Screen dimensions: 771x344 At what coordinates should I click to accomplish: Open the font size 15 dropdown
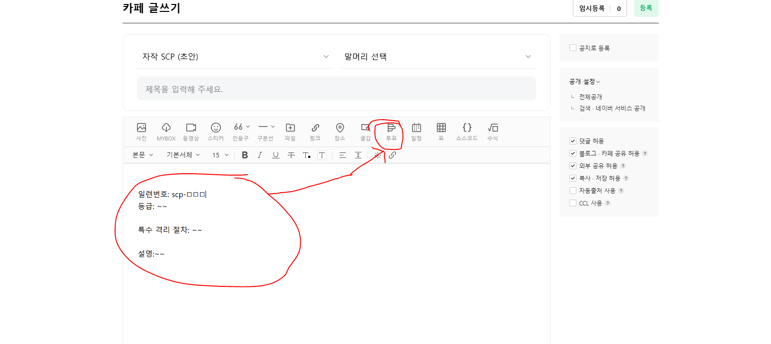click(220, 155)
